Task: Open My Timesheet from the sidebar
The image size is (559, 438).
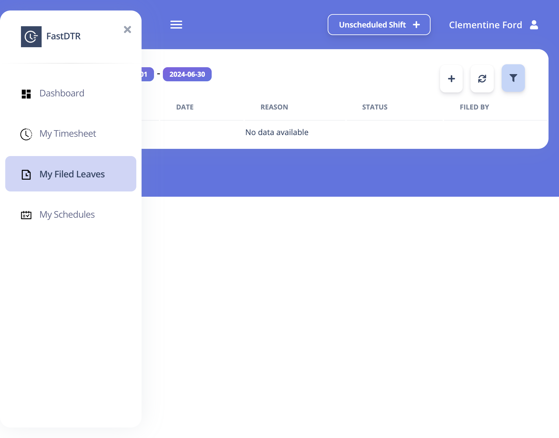Action: point(71,134)
